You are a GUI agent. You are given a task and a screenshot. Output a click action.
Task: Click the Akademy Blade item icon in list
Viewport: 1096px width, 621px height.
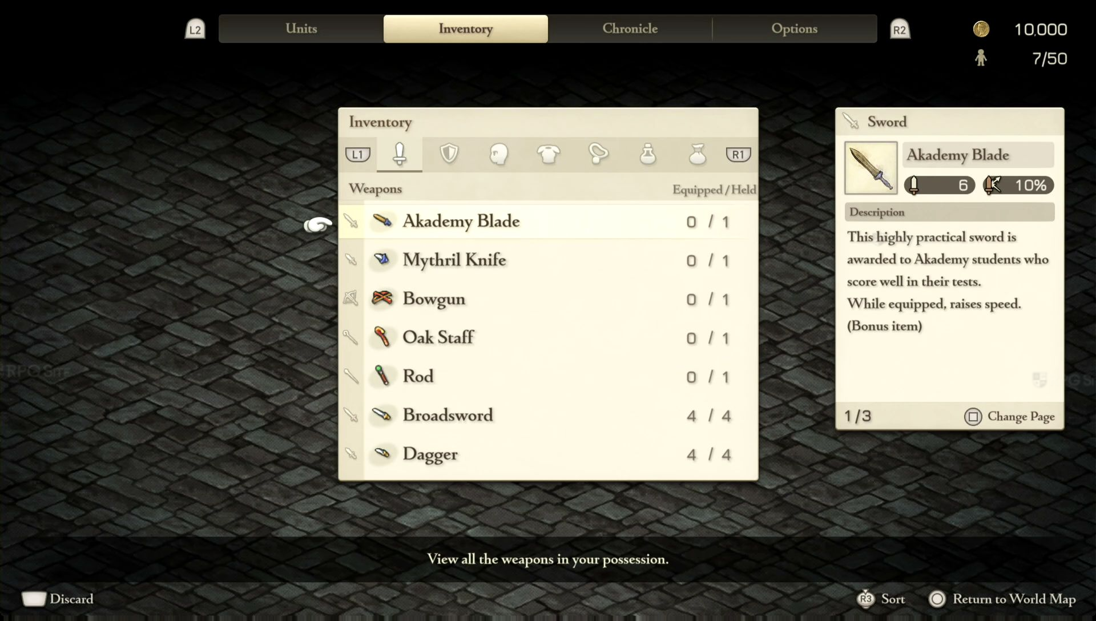pyautogui.click(x=382, y=220)
